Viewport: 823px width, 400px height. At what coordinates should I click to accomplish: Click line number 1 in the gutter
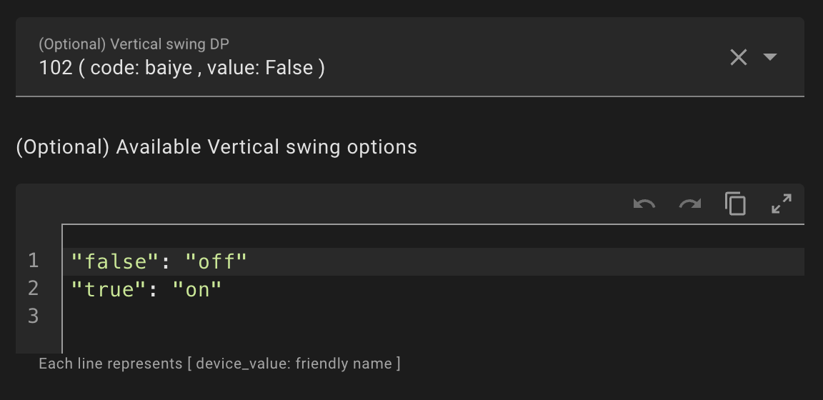34,261
